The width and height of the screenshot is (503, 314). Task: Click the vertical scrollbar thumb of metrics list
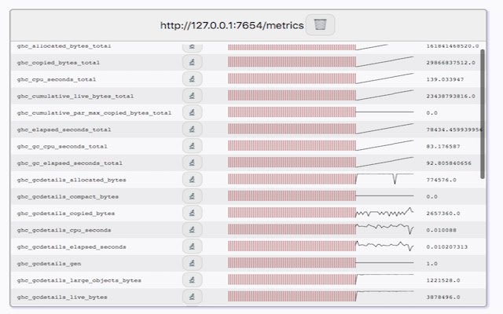click(x=482, y=114)
